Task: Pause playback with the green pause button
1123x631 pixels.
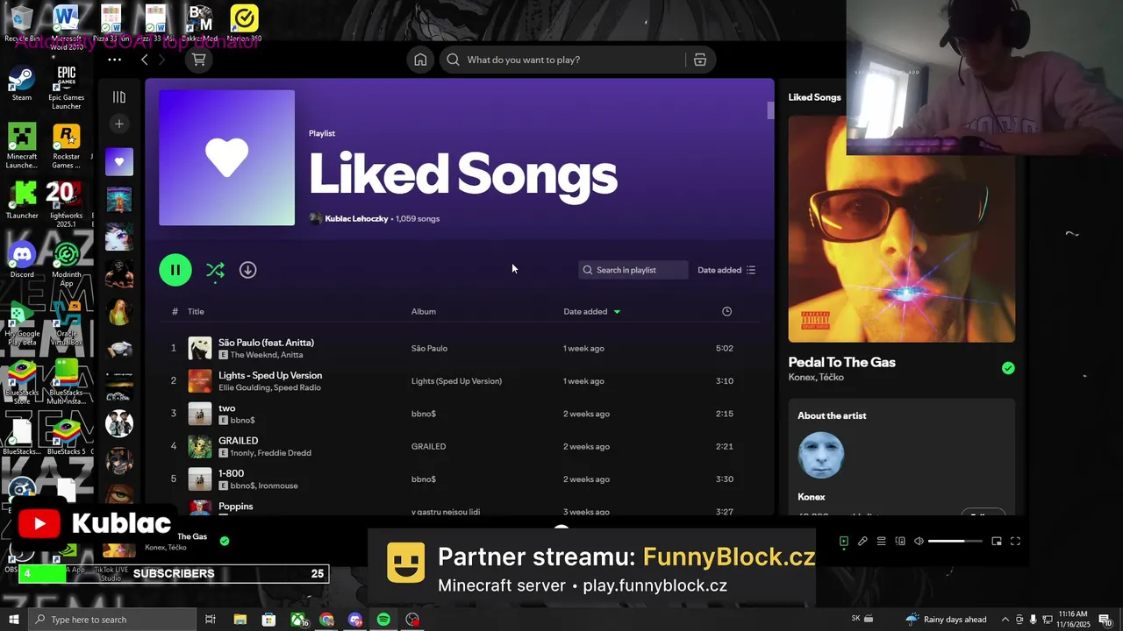Action: pos(175,270)
